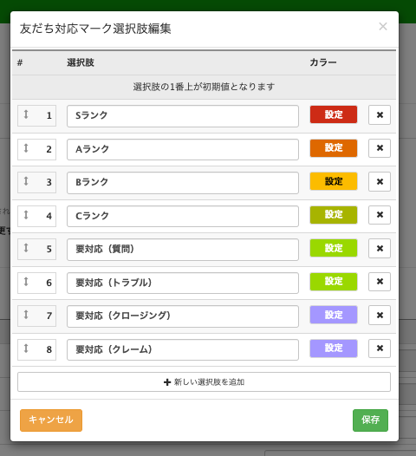This screenshot has width=416, height=456.
Task: Click the reorder handle for row 6
Action: click(26, 282)
